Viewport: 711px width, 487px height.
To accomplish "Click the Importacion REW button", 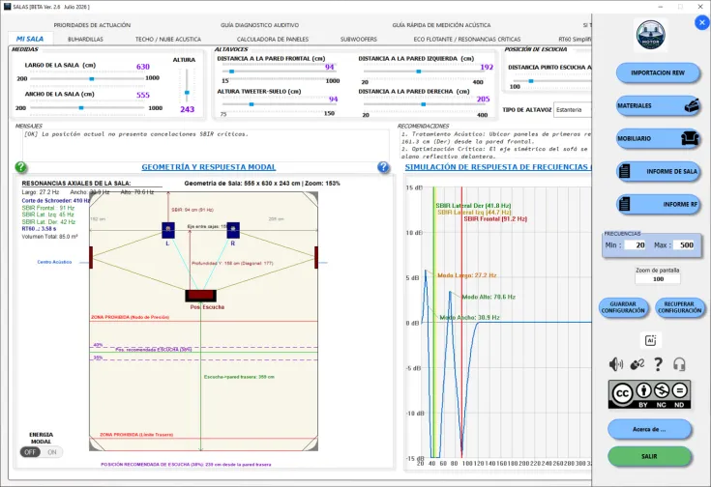I will tap(658, 72).
